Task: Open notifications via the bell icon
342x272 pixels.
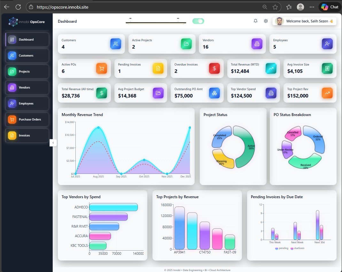Action: point(255,21)
